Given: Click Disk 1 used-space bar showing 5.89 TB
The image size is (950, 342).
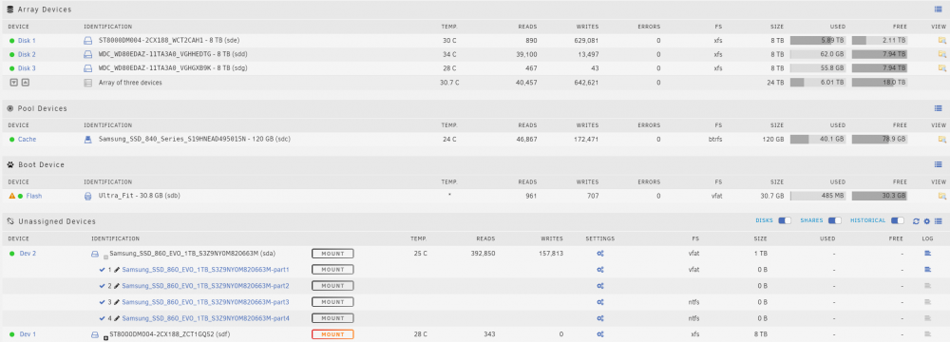Looking at the screenshot, I should point(818,40).
